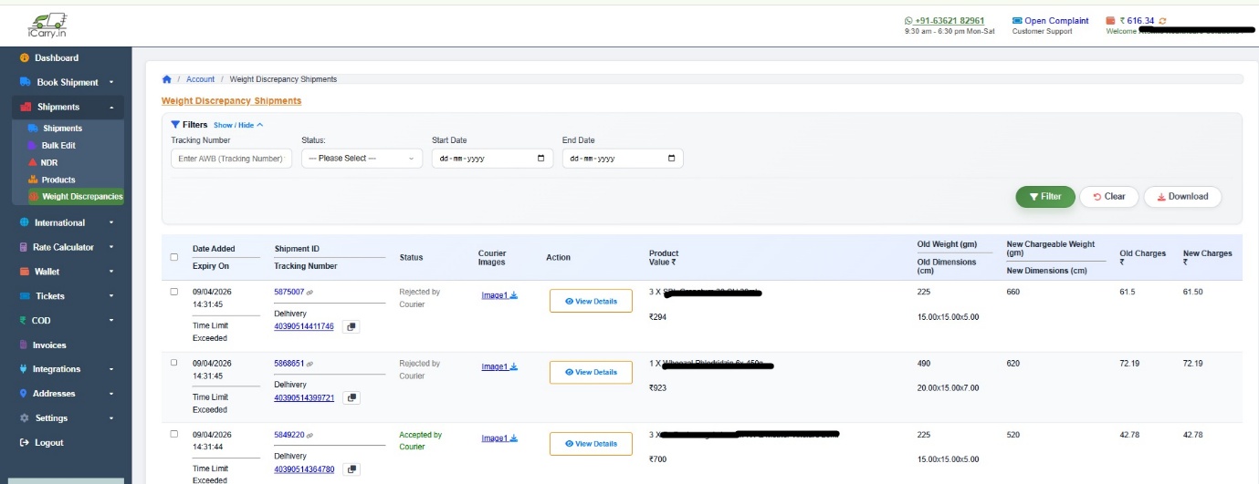View Details for shipment 5875007
This screenshot has height=484, width=1259.
[591, 301]
